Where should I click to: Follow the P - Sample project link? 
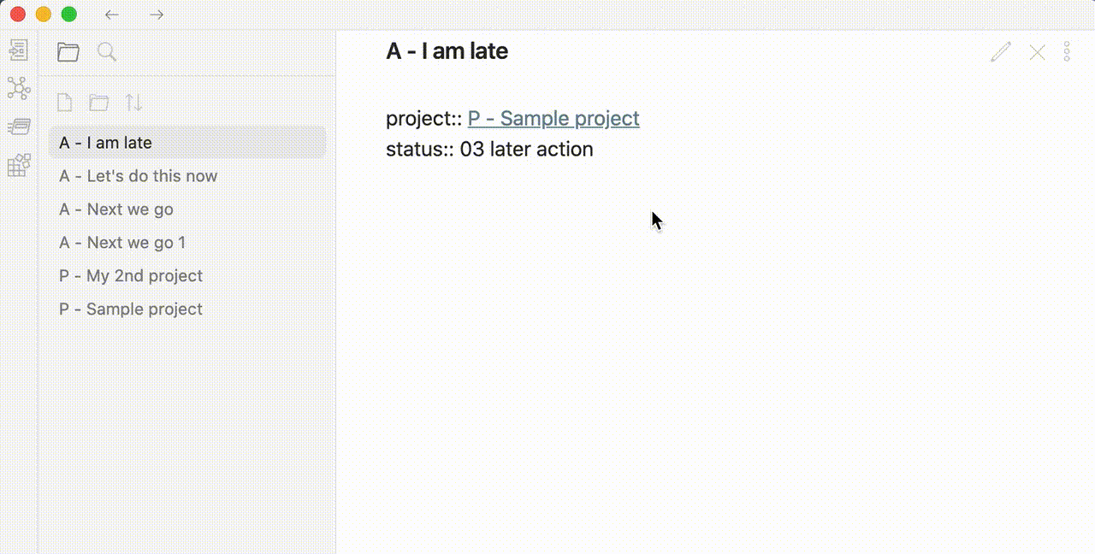(553, 118)
